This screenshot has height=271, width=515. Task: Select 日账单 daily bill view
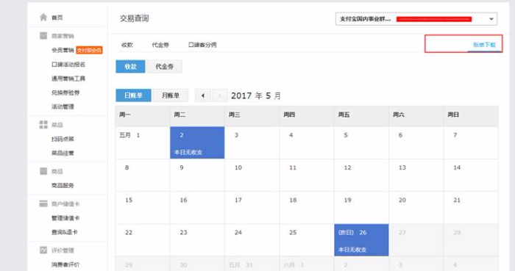pyautogui.click(x=133, y=95)
